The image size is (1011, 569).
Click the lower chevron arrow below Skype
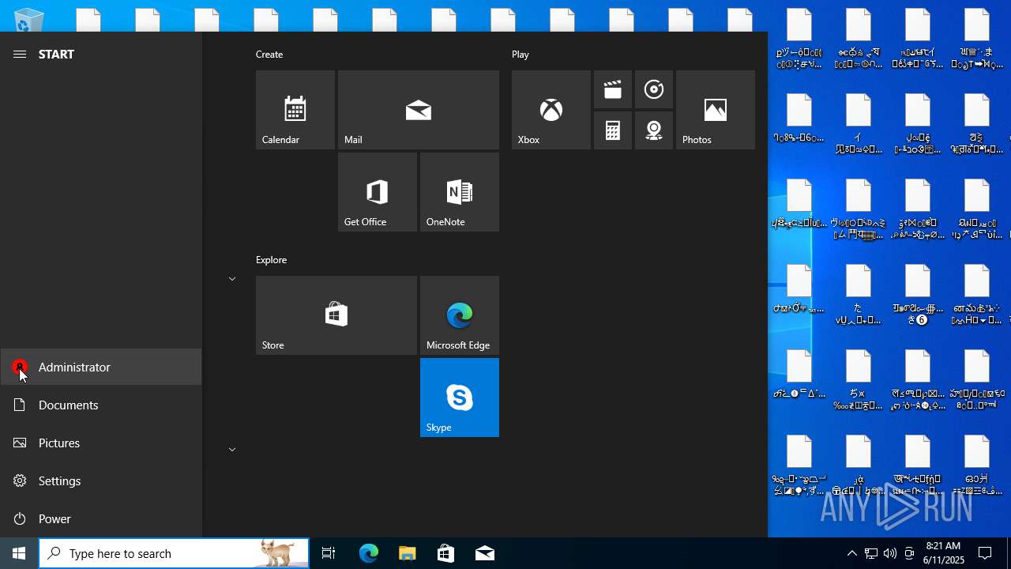[x=232, y=450]
